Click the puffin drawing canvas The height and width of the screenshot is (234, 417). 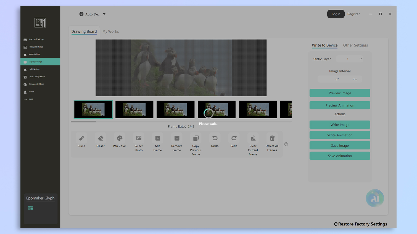(181, 68)
